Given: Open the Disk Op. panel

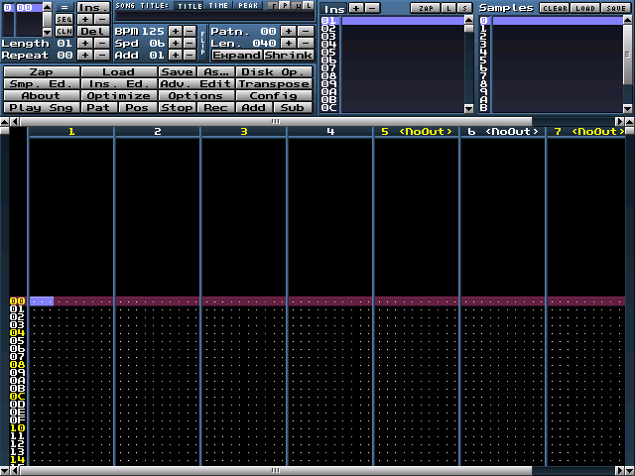Looking at the screenshot, I should [x=274, y=72].
